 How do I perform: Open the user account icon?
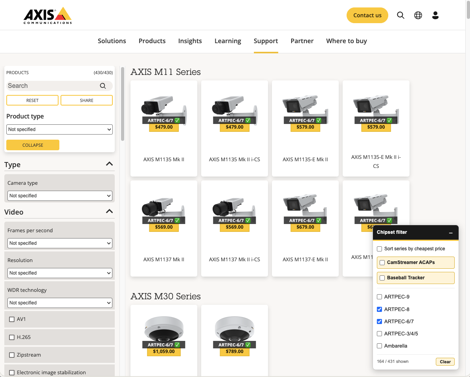(x=435, y=15)
